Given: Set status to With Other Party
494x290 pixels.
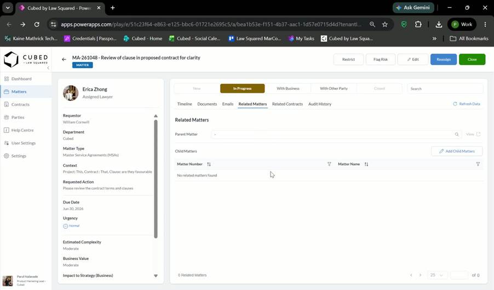Looking at the screenshot, I should click(x=334, y=89).
